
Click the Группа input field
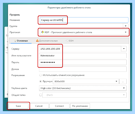(81, 26)
